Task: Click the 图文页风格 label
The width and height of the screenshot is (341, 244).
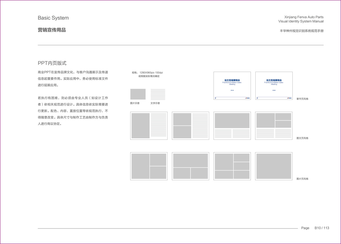Action: click(302, 138)
